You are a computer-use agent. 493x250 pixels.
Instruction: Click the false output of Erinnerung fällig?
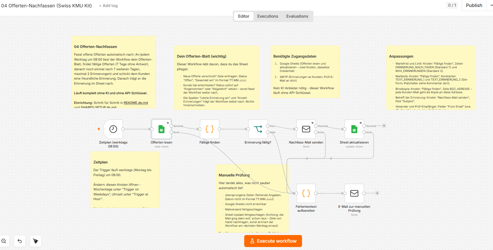(267, 132)
